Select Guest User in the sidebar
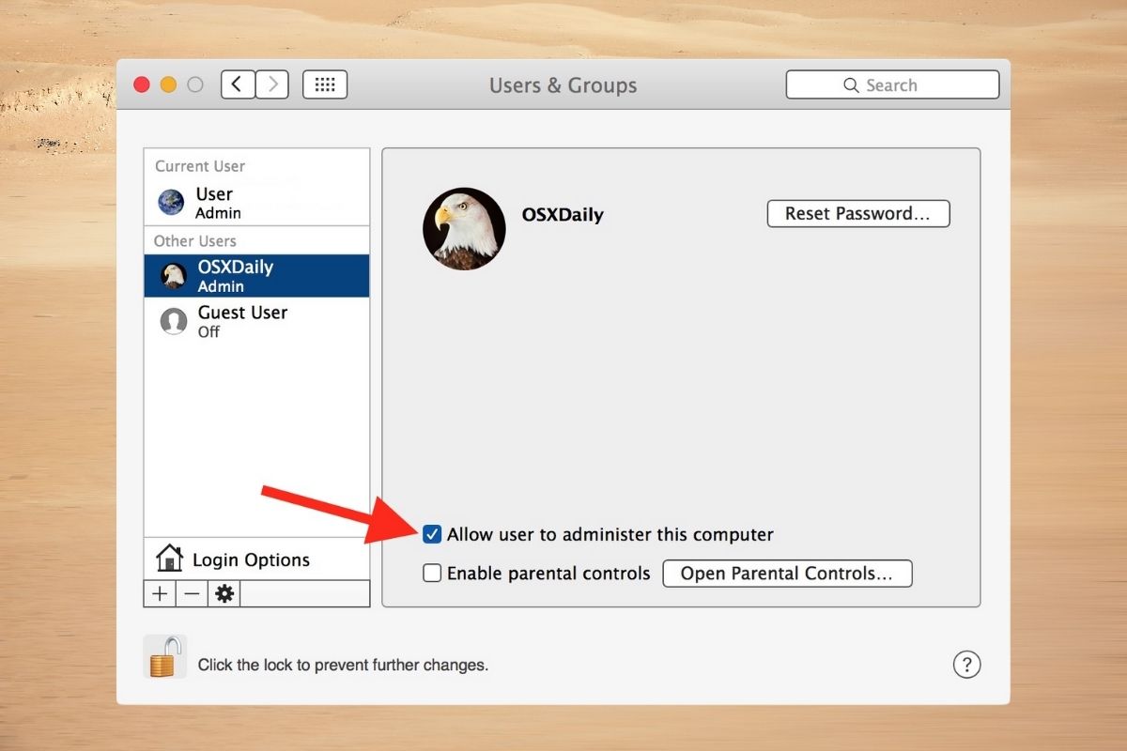This screenshot has height=751, width=1127. pyautogui.click(x=256, y=320)
